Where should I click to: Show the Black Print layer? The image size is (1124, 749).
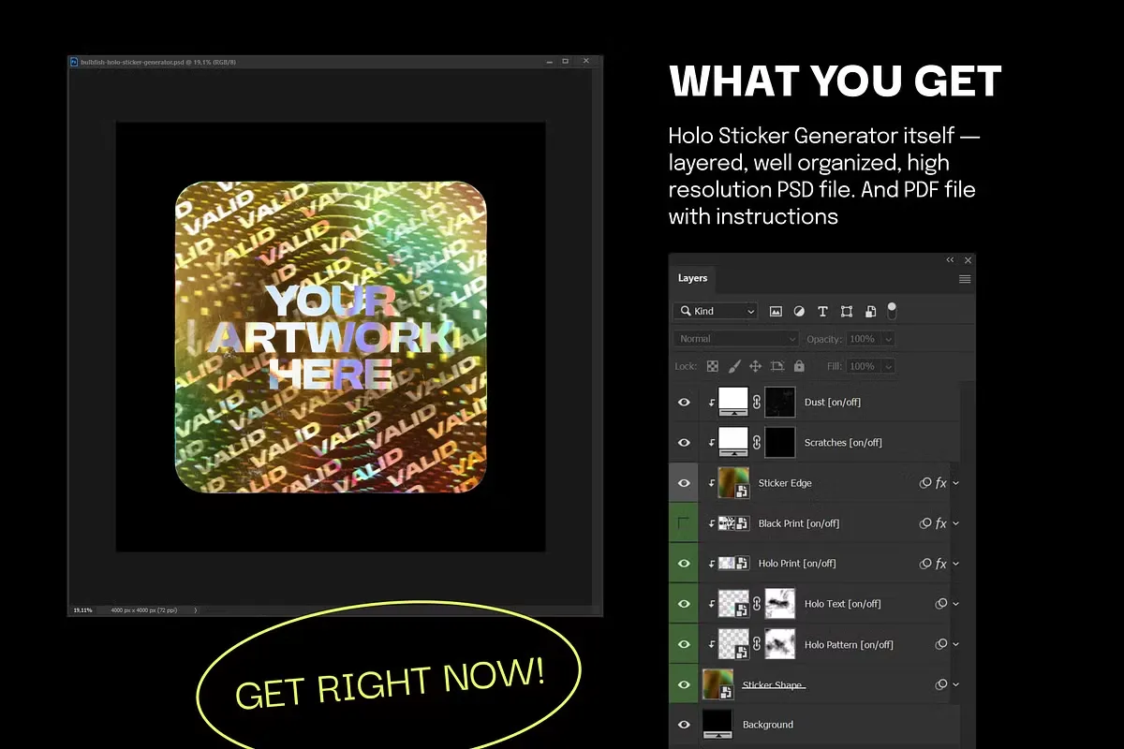[684, 523]
